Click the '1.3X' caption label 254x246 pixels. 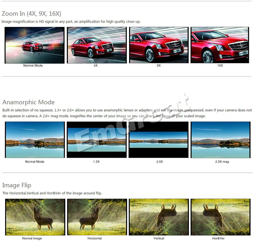click(96, 162)
